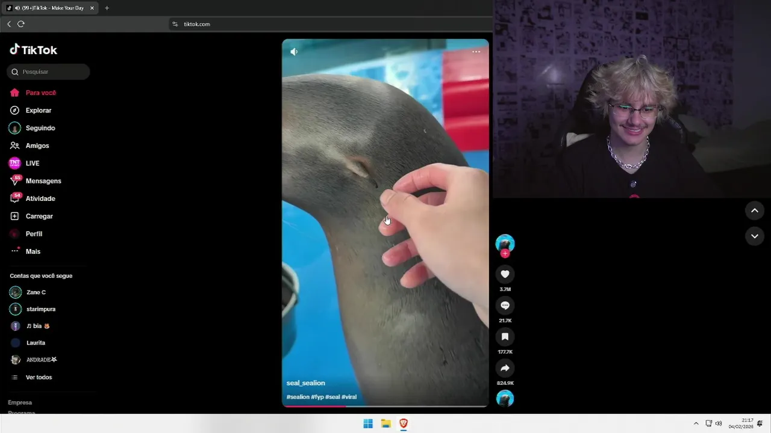
Task: Click the Para você home icon
Action: [x=14, y=93]
